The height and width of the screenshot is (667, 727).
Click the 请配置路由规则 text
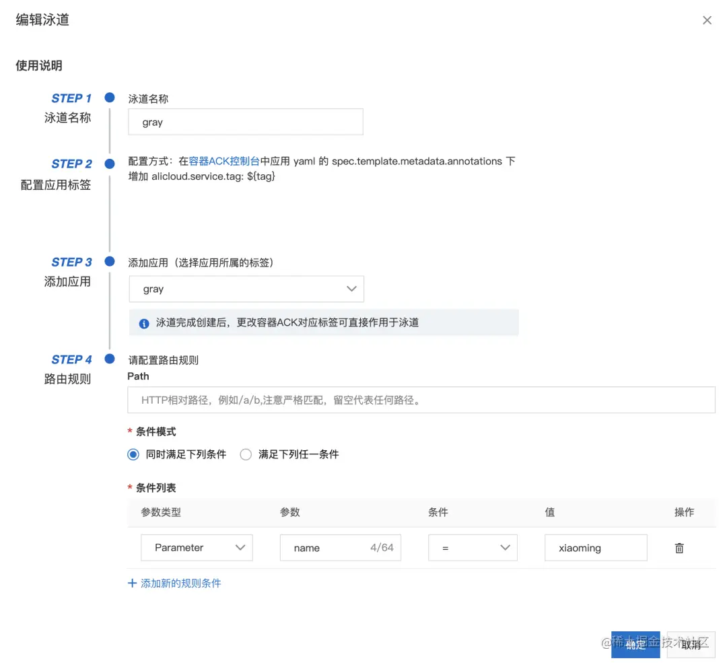(x=163, y=360)
